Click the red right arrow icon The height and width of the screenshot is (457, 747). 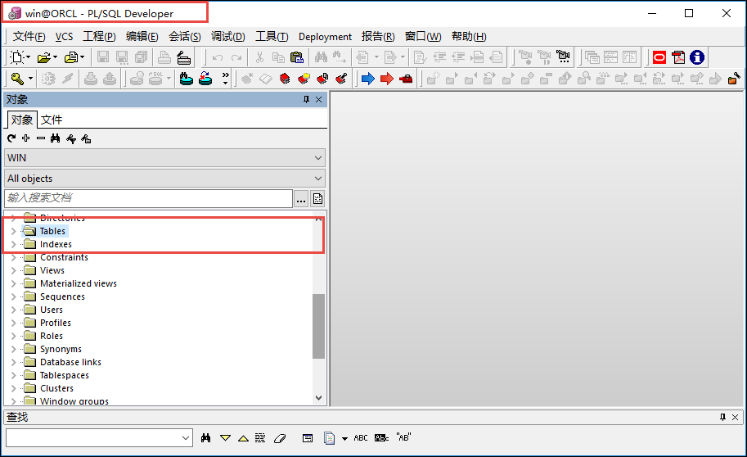pyautogui.click(x=387, y=79)
